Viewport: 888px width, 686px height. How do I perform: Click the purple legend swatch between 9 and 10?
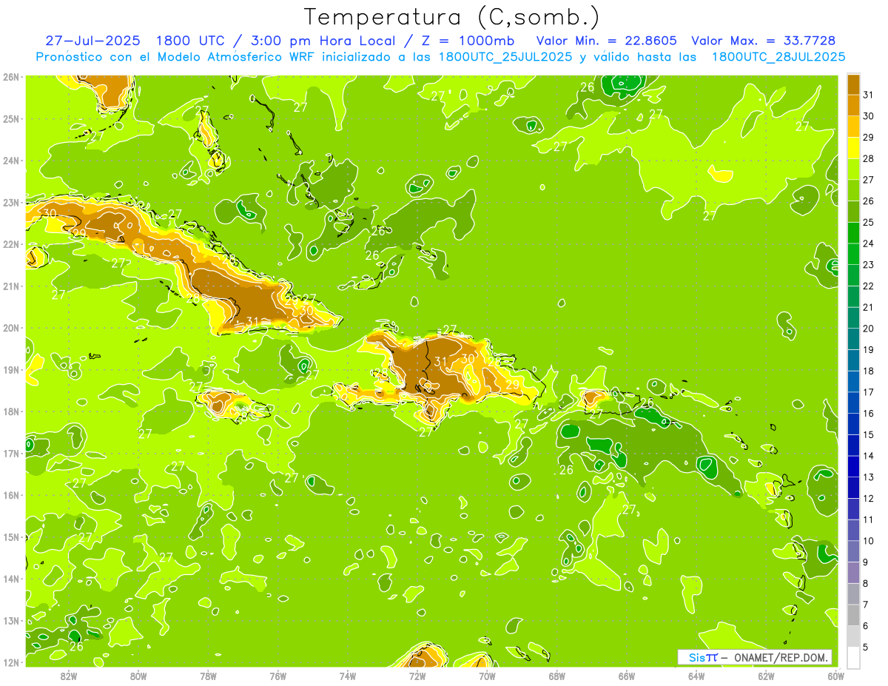pyautogui.click(x=853, y=551)
